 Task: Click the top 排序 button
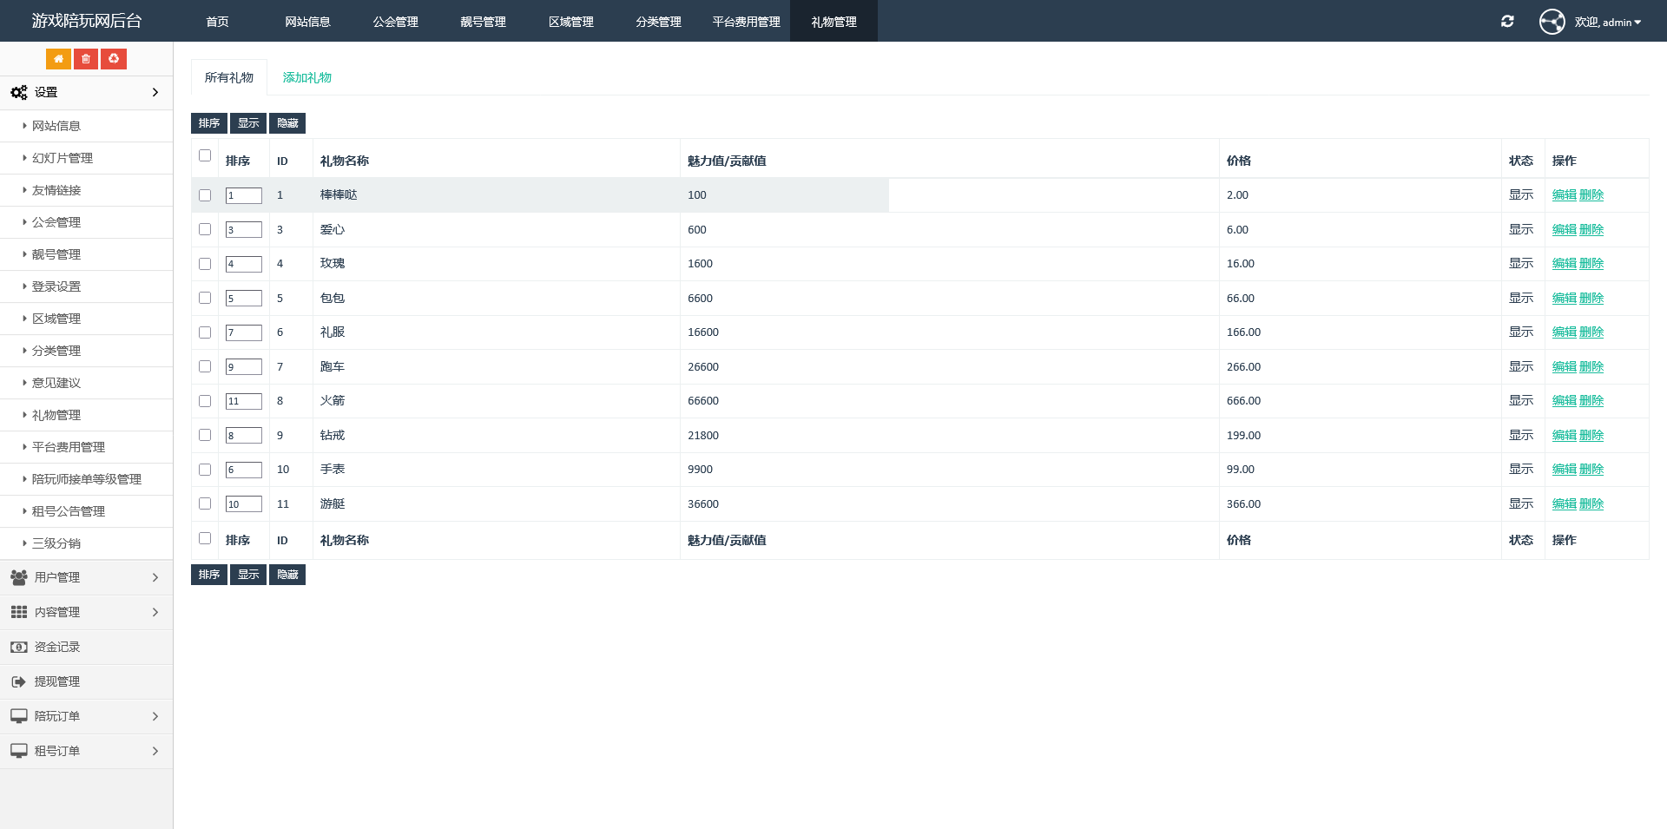[x=209, y=123]
